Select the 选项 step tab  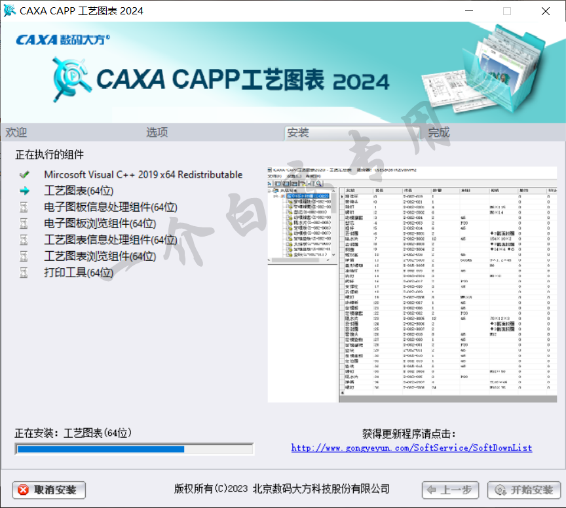(157, 132)
